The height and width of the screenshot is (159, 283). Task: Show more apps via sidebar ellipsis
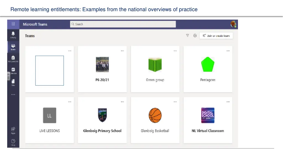coord(13,94)
